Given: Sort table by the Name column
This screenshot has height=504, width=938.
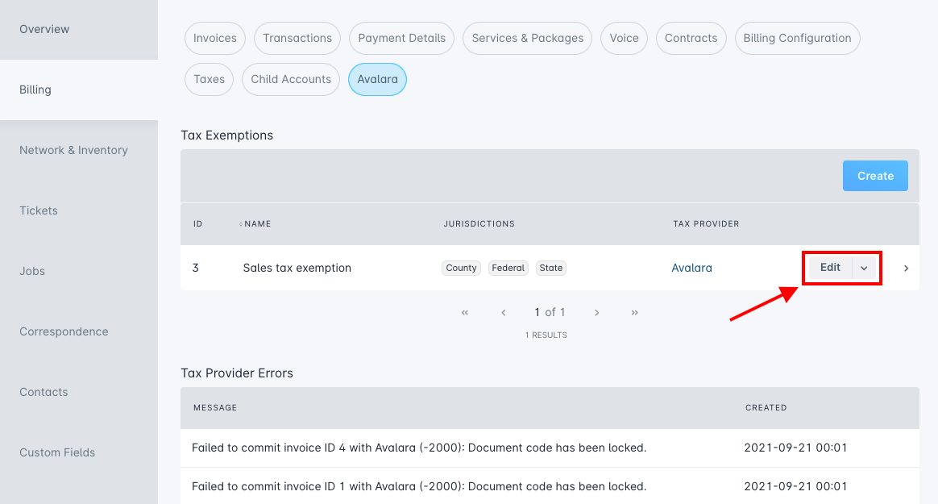Looking at the screenshot, I should [255, 224].
